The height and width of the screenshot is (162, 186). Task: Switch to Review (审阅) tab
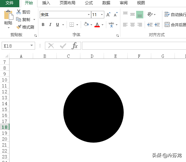pyautogui.click(x=124, y=3)
